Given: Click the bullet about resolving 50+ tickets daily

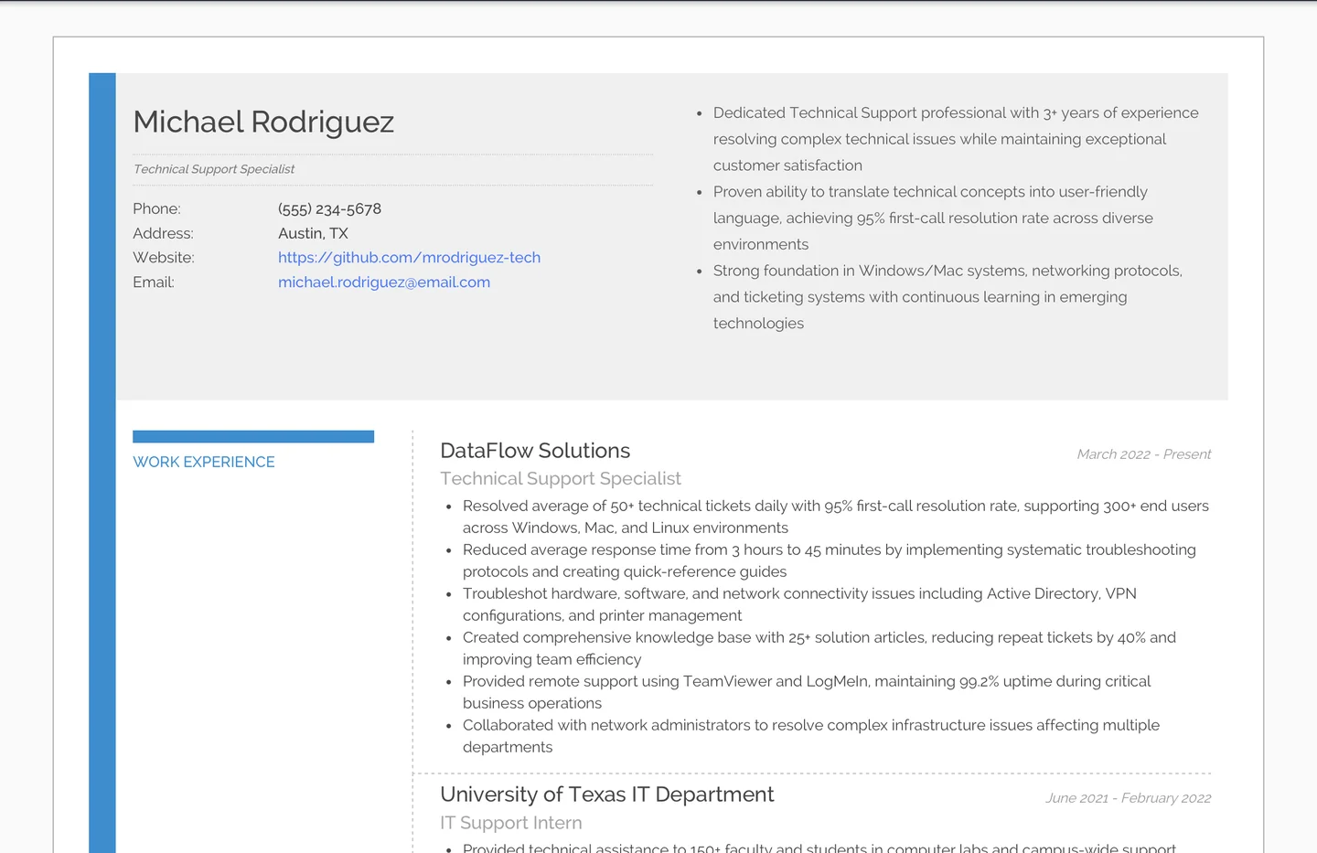Looking at the screenshot, I should point(836,517).
